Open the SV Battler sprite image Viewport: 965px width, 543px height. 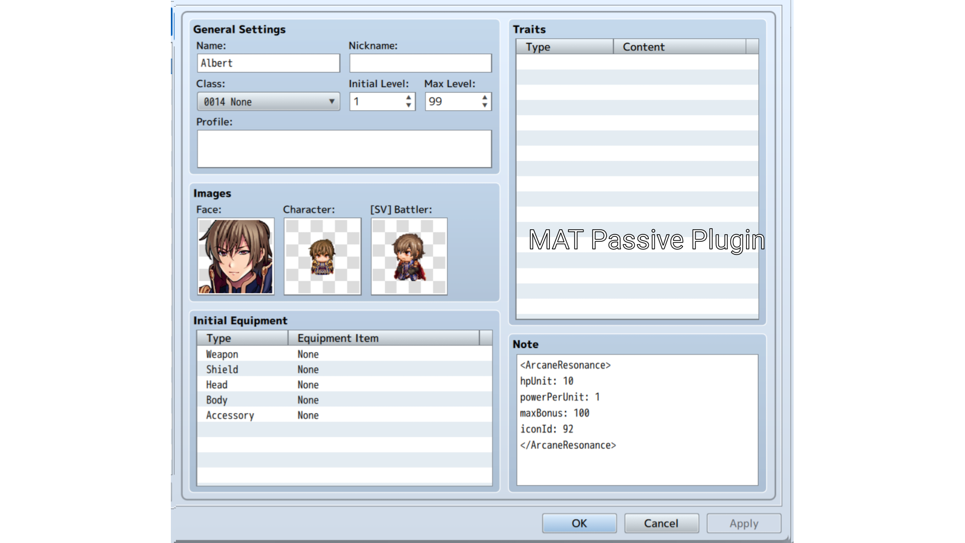[409, 256]
